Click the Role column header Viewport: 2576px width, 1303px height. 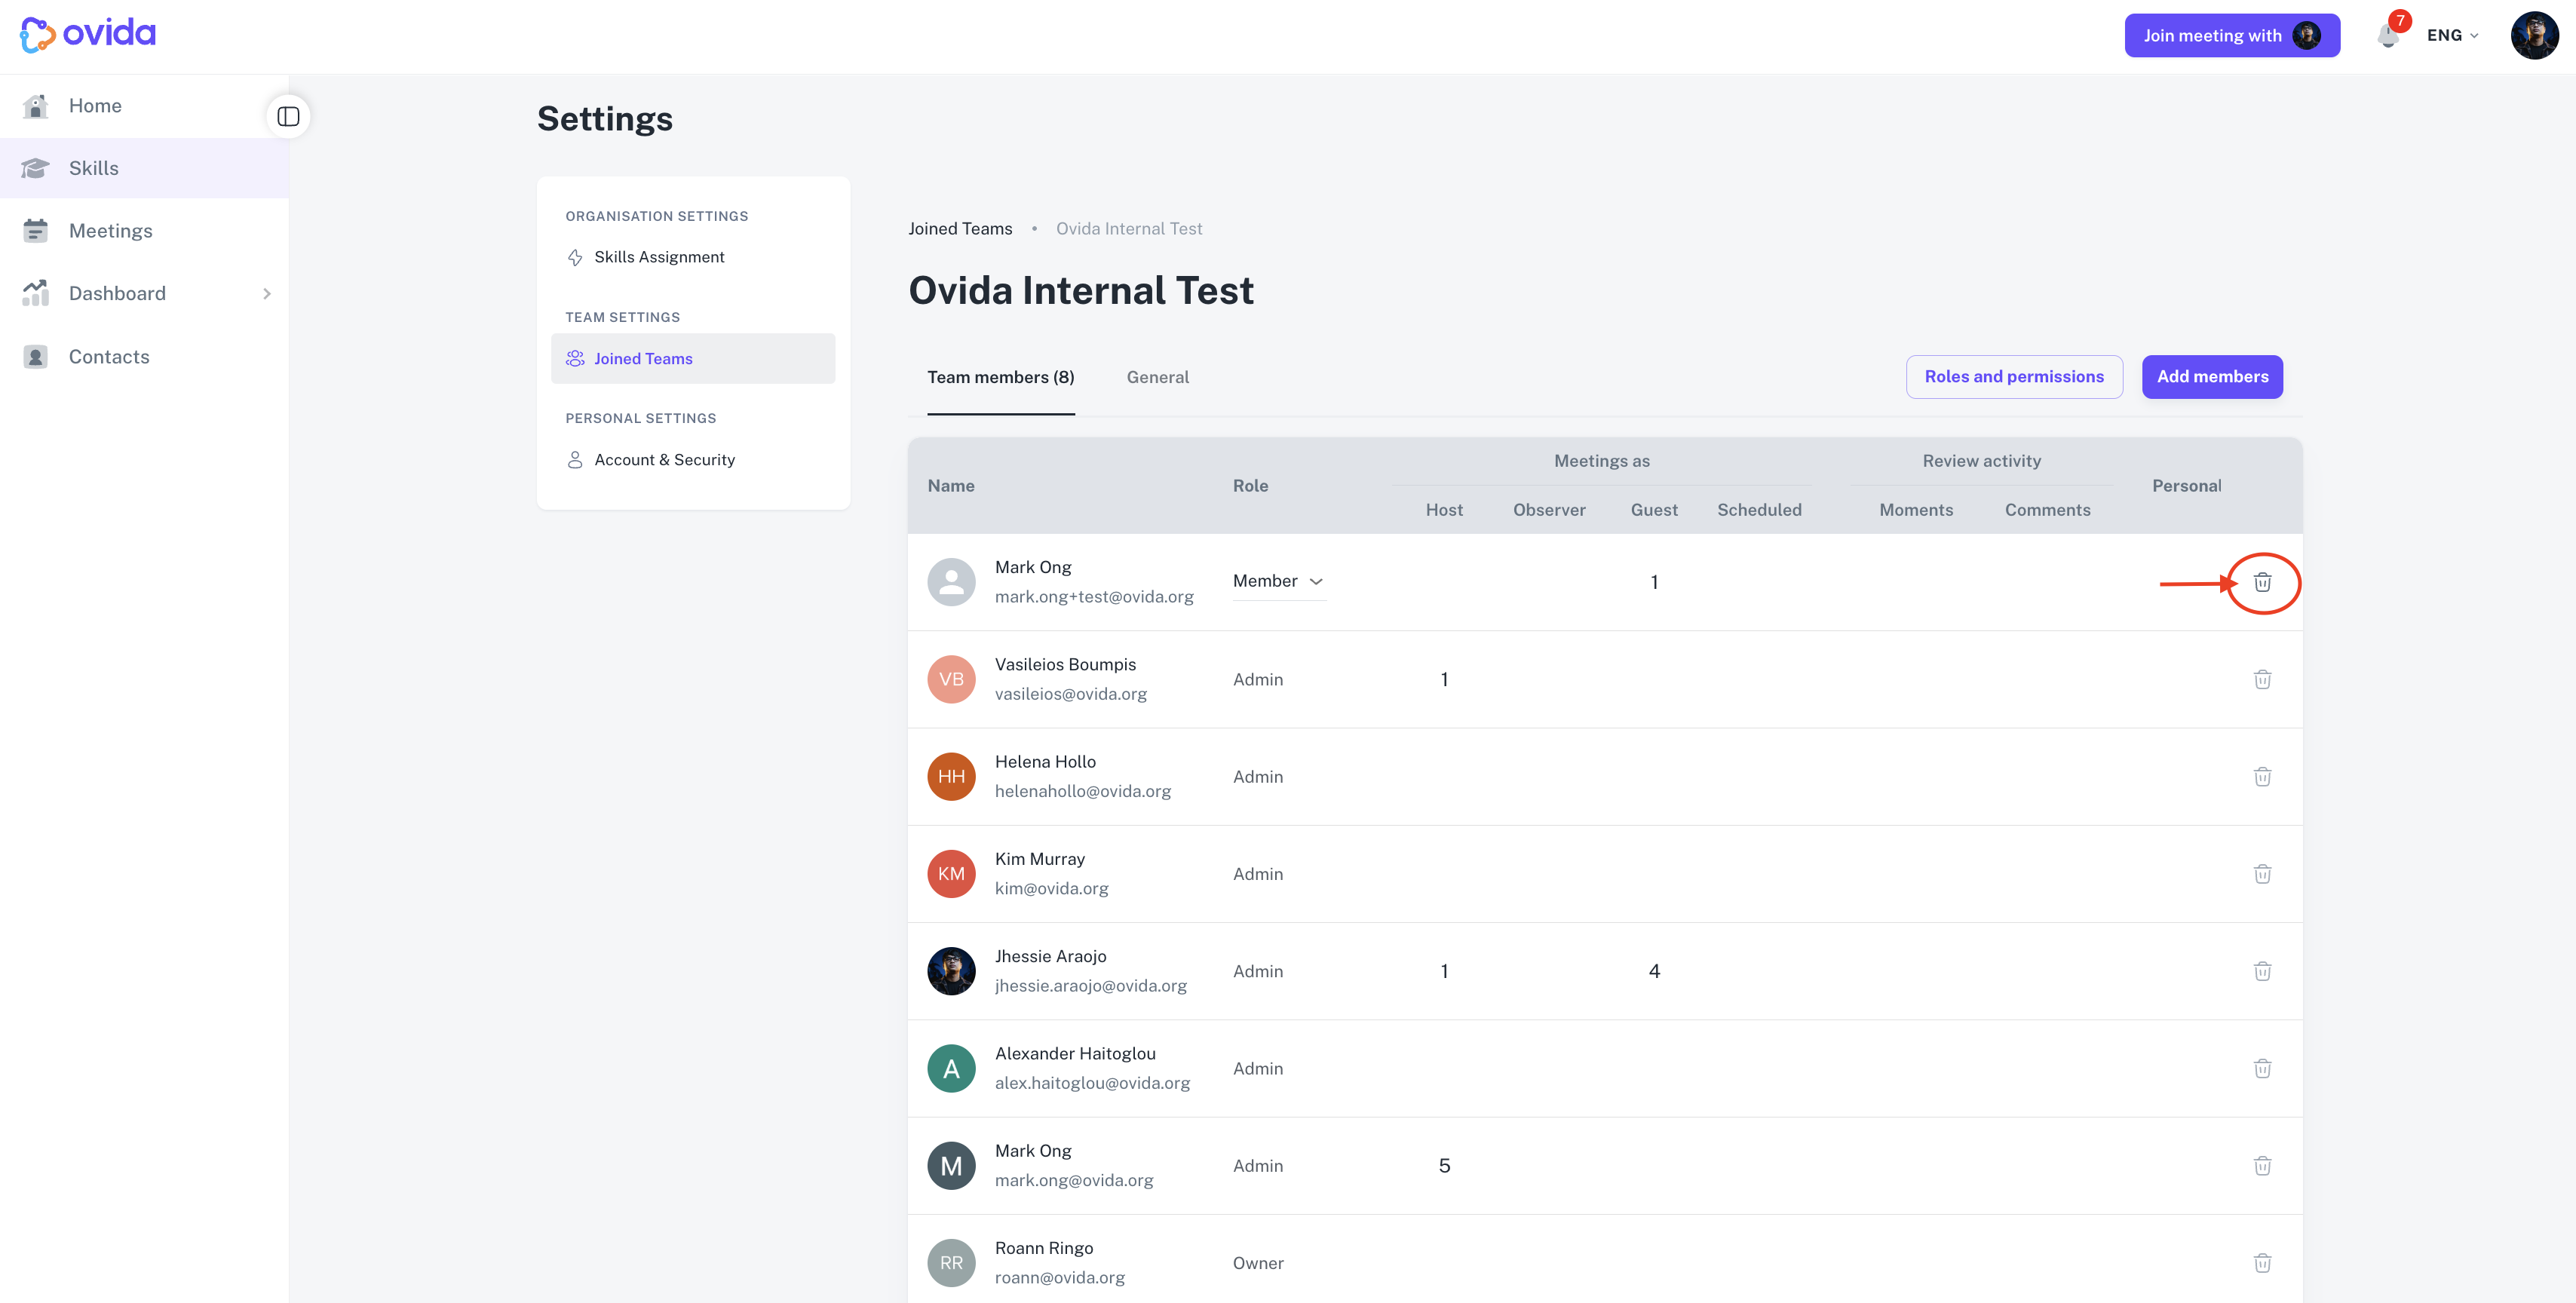coord(1250,486)
